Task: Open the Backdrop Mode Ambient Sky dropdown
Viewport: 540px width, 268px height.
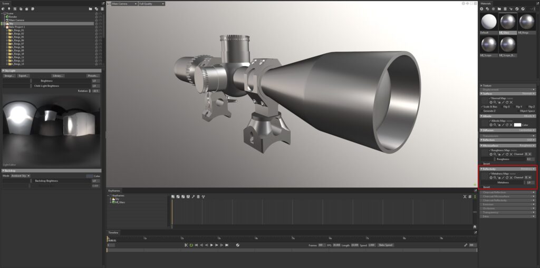Action: pyautogui.click(x=21, y=175)
